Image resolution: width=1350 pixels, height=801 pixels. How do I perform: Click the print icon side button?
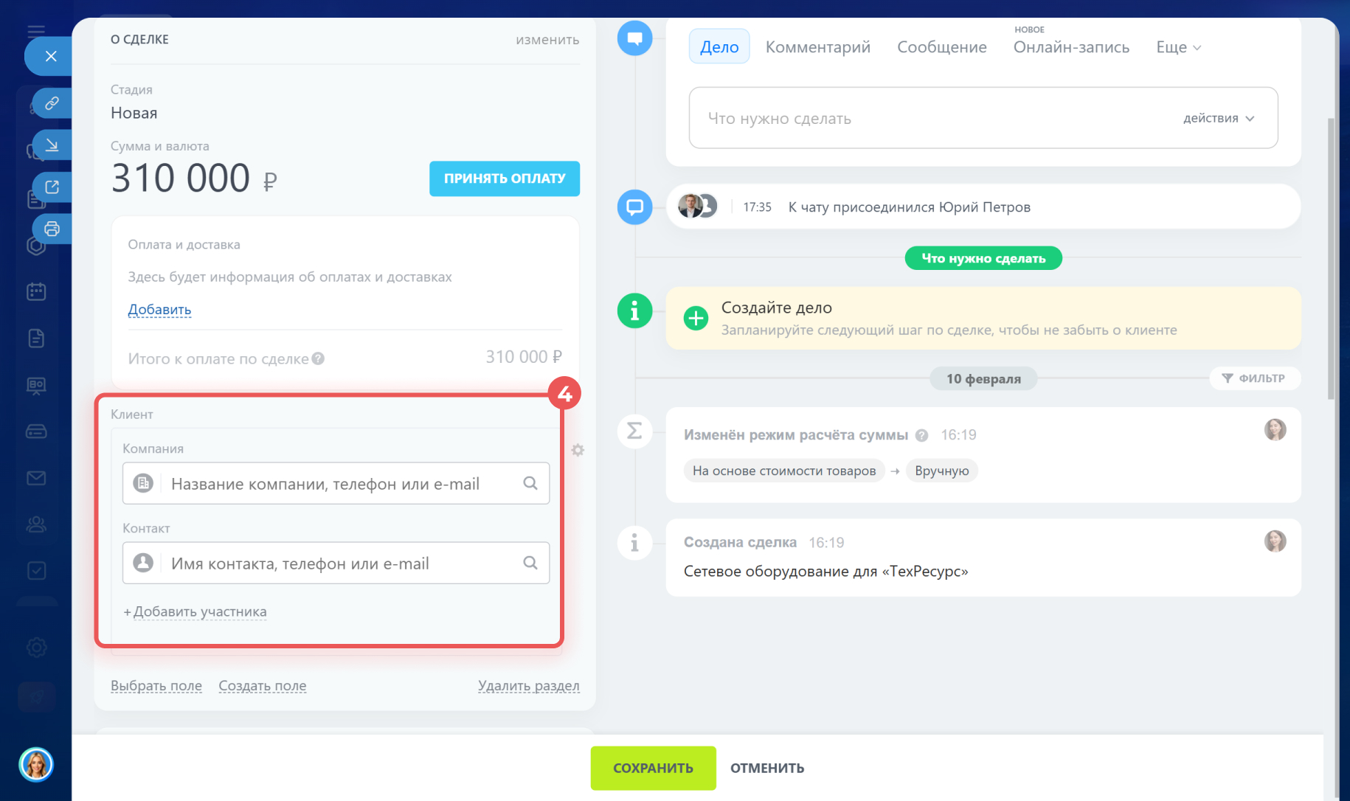52,229
